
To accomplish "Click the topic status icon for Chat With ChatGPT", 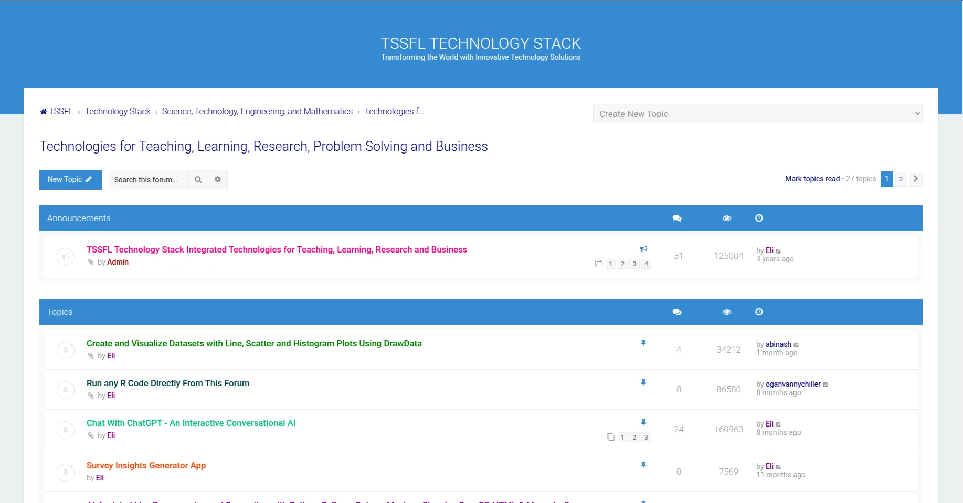I will pyautogui.click(x=66, y=430).
